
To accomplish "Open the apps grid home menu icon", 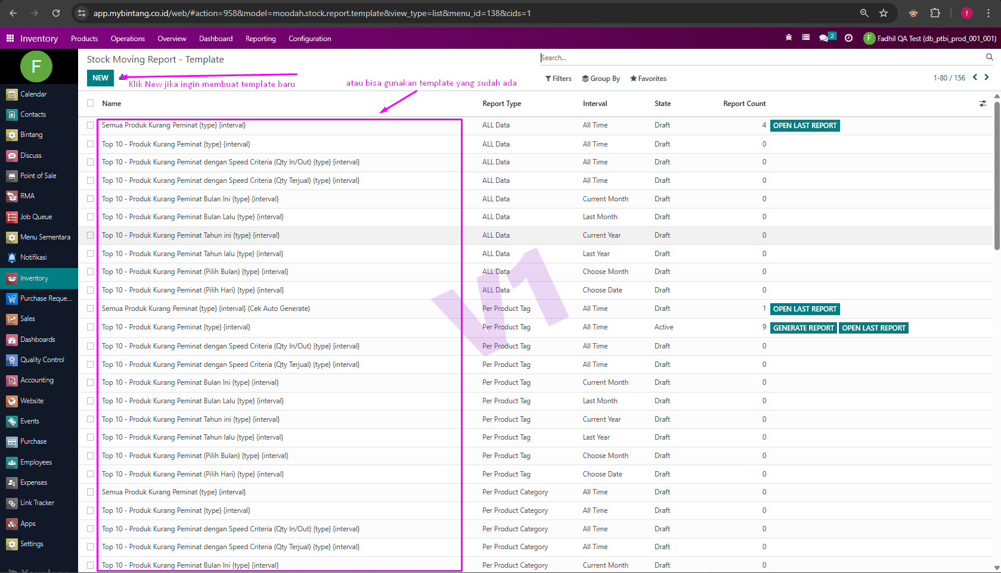I will coord(10,38).
